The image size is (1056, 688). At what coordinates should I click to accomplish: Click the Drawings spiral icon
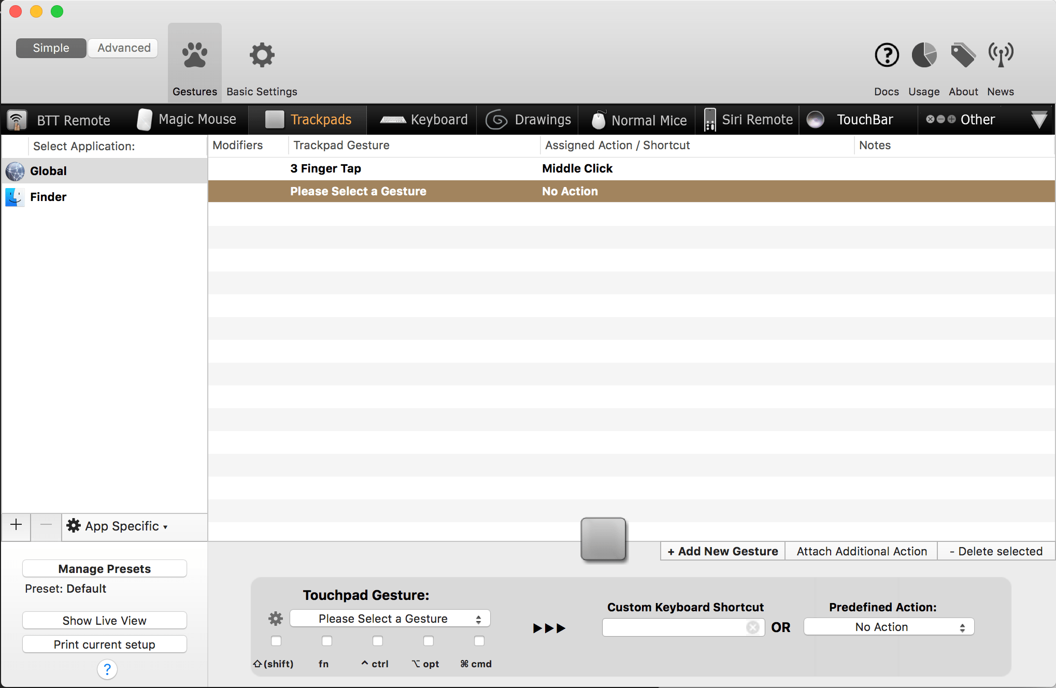click(x=496, y=120)
